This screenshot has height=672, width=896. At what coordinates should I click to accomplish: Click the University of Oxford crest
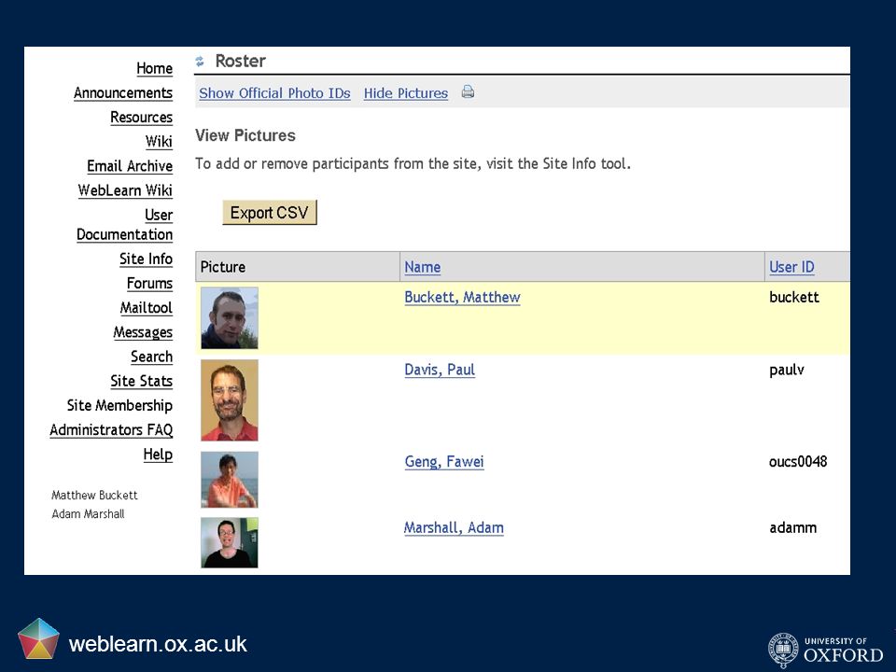coord(783,650)
